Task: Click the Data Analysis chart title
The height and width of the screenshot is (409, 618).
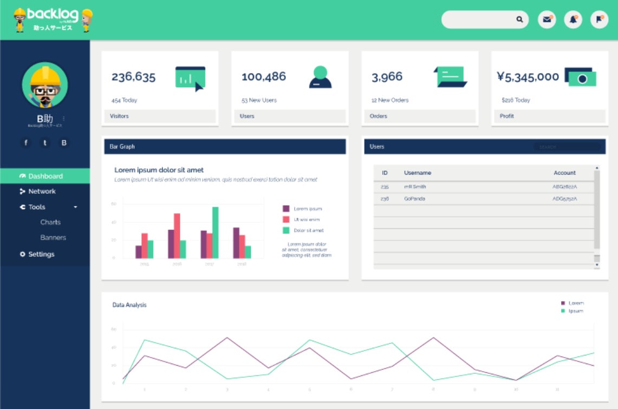Action: pos(129,305)
